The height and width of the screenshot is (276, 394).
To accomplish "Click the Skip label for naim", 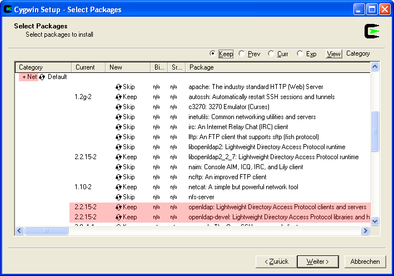I will pyautogui.click(x=129, y=167).
